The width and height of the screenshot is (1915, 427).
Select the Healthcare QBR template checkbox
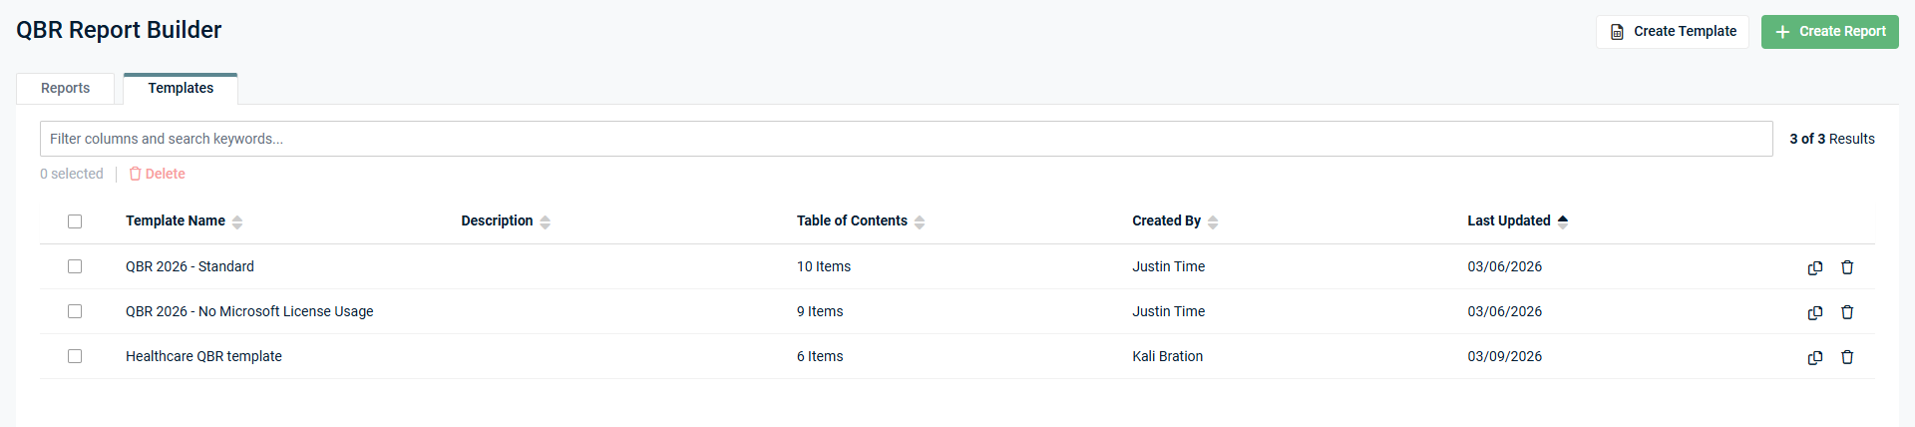(x=75, y=356)
